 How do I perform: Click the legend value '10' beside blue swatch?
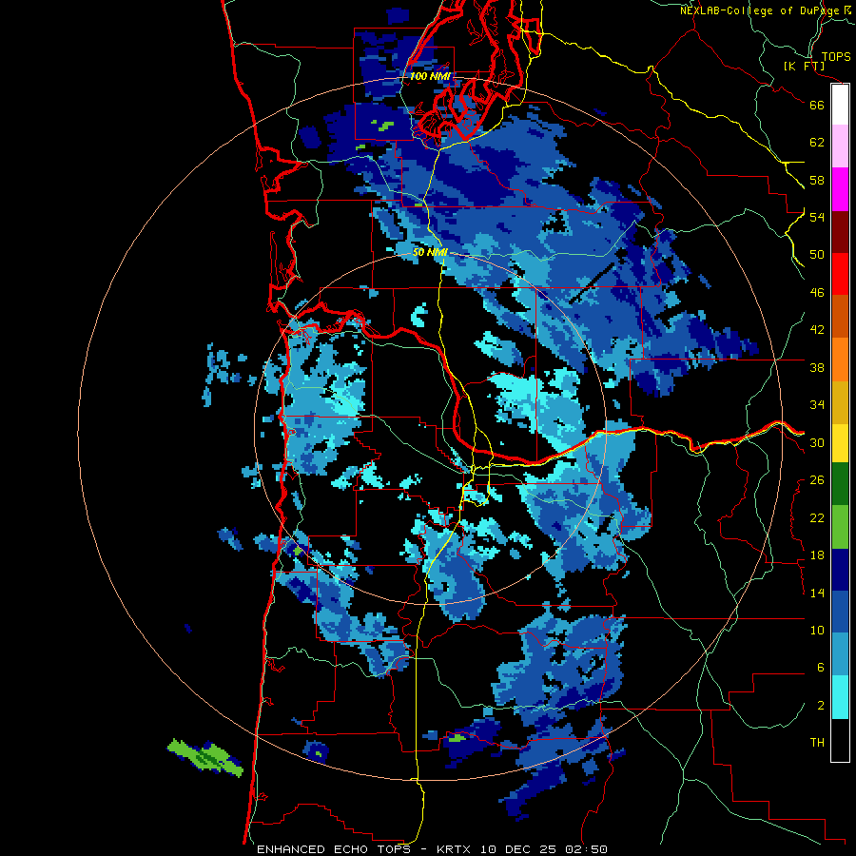[x=817, y=631]
